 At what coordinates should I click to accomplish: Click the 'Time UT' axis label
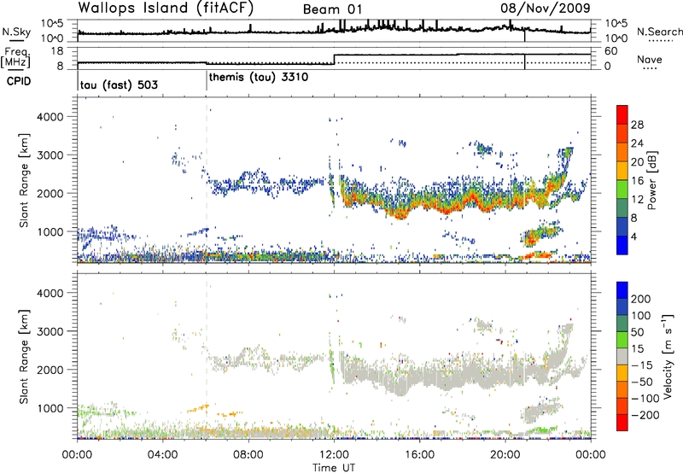pos(334,468)
